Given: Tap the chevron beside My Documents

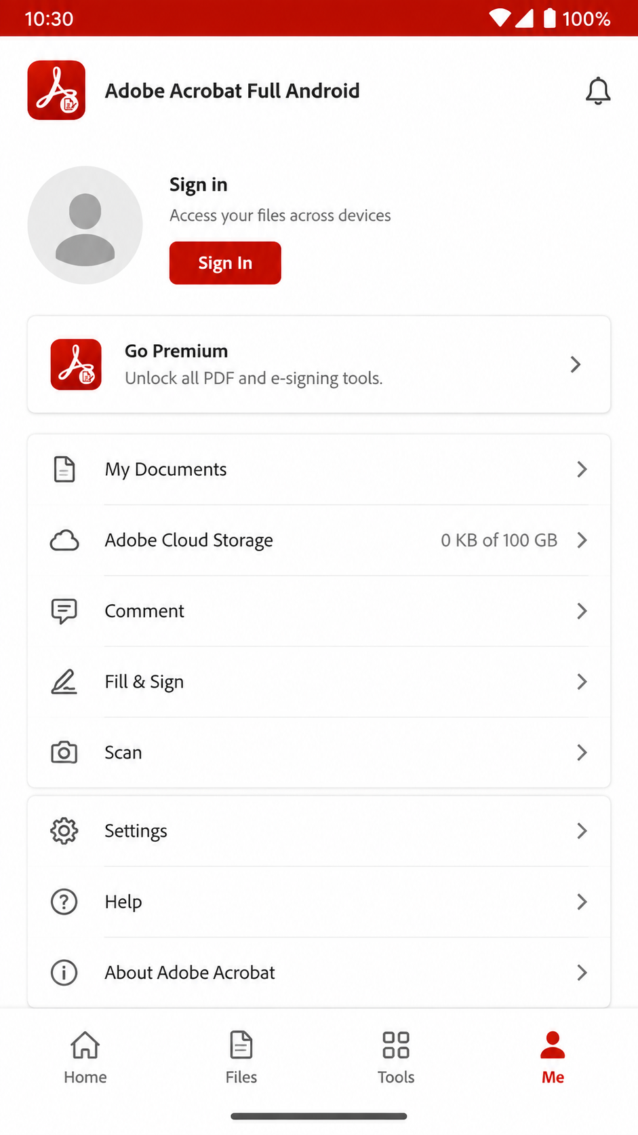Looking at the screenshot, I should coord(582,469).
